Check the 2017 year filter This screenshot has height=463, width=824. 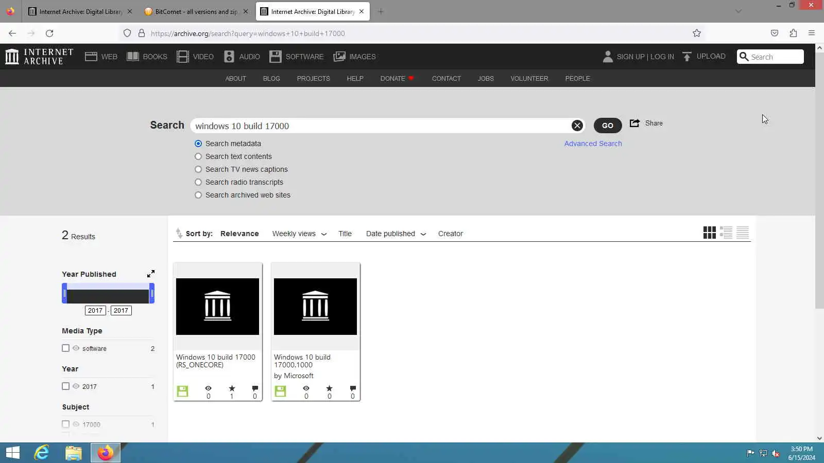click(x=65, y=386)
